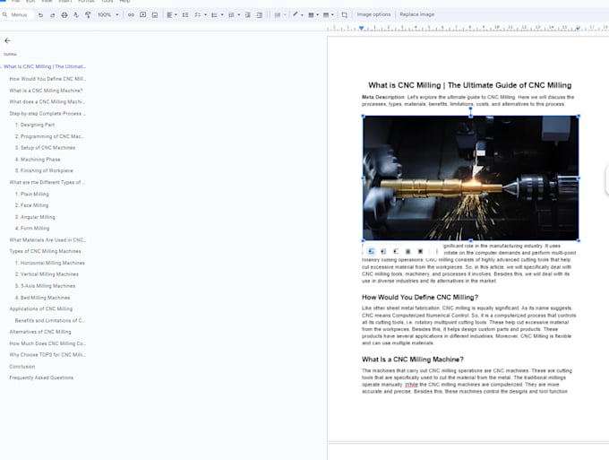Go to '3. Setup of CNC Machines' in the outline

(45, 148)
